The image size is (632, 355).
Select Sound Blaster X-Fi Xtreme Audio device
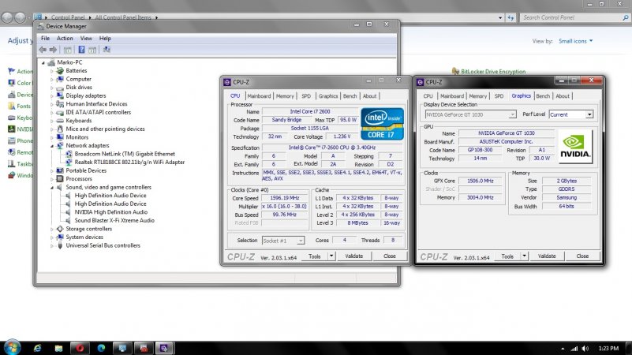pyautogui.click(x=114, y=220)
